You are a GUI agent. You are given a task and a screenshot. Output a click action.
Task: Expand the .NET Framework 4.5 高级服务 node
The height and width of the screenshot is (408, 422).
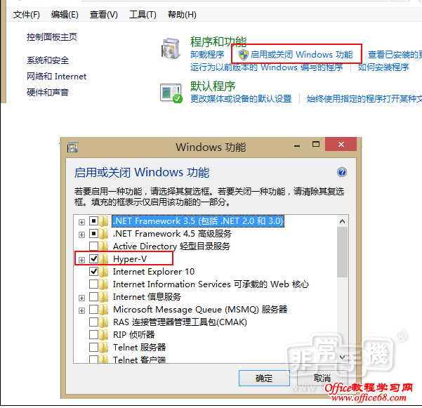81,235
